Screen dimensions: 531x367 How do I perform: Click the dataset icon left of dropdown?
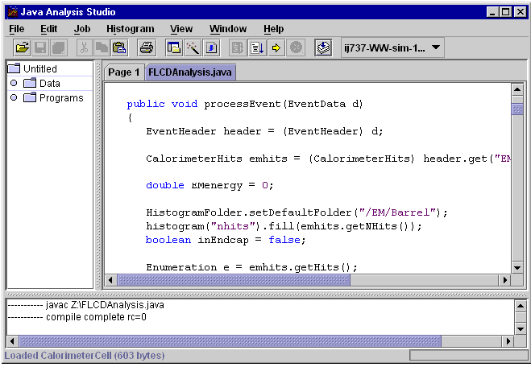tap(323, 48)
